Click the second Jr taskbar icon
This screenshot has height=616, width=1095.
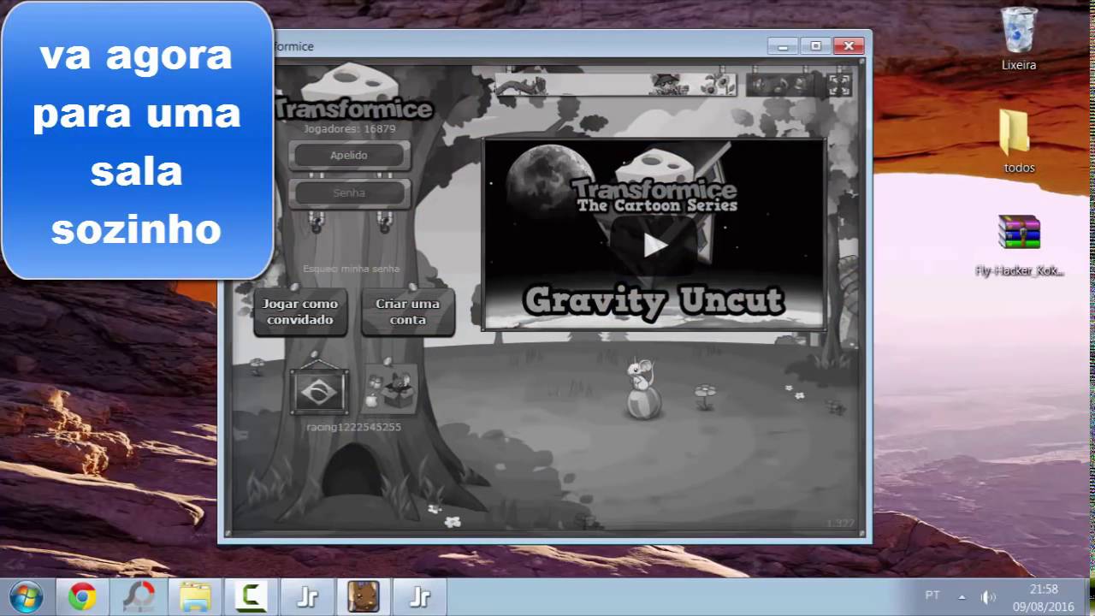(419, 596)
